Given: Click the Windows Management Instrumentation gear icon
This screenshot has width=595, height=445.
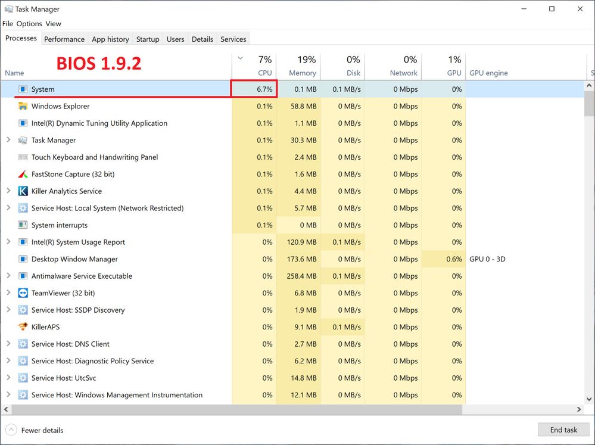Looking at the screenshot, I should (x=23, y=395).
